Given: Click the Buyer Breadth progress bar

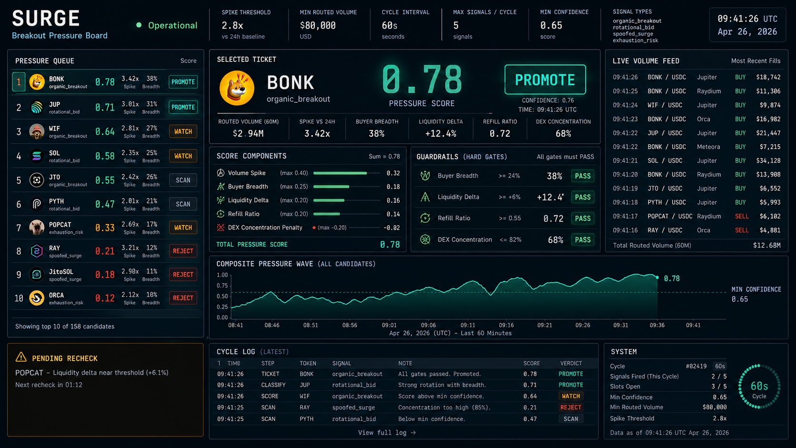Looking at the screenshot, I should [x=347, y=187].
